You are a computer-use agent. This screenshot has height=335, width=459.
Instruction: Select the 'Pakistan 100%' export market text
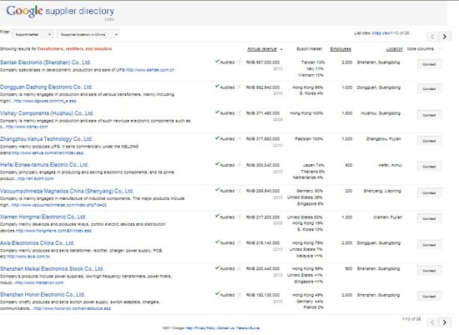tap(309, 139)
